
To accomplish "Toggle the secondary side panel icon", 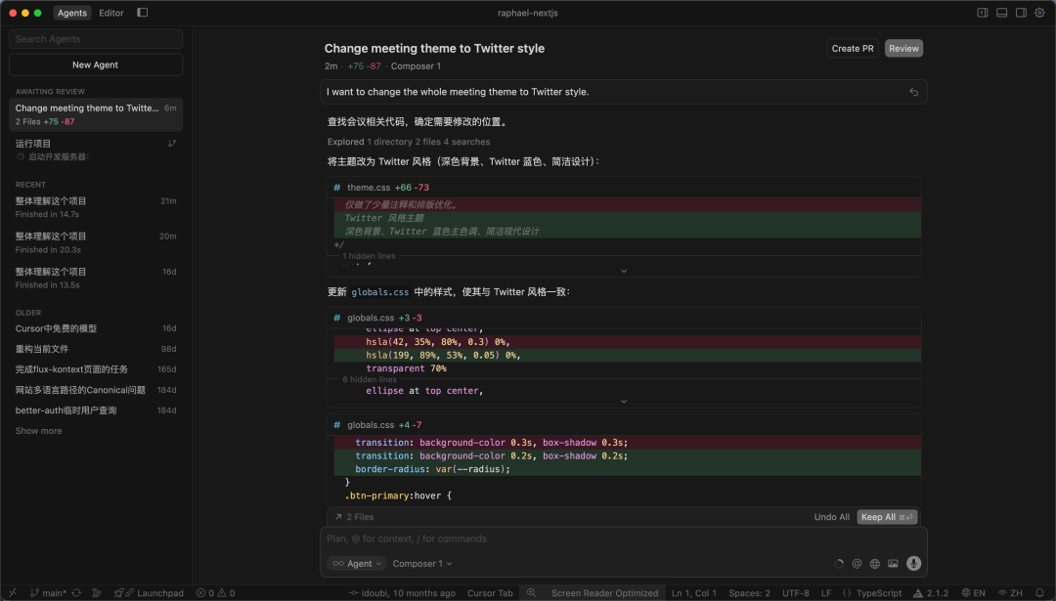I will pos(1020,12).
